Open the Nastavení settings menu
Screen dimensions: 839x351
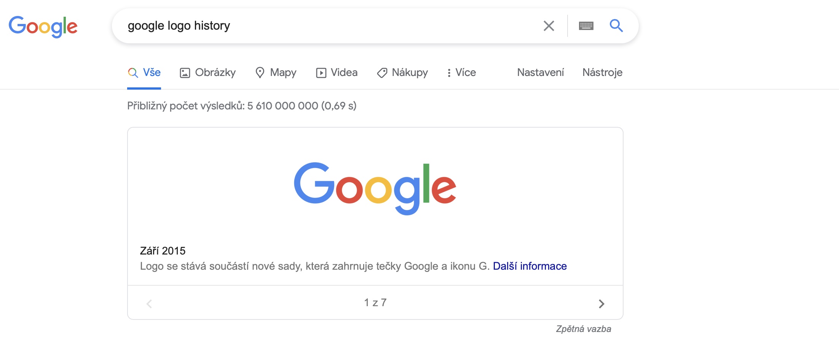click(x=540, y=73)
